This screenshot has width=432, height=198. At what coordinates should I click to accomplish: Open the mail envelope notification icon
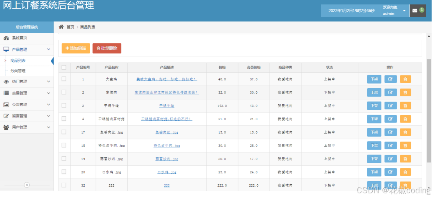tap(415, 11)
